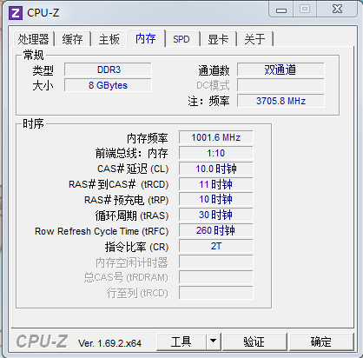Click the Ver. 1.69.2.x64 version text
This screenshot has width=363, height=358.
pos(110,343)
